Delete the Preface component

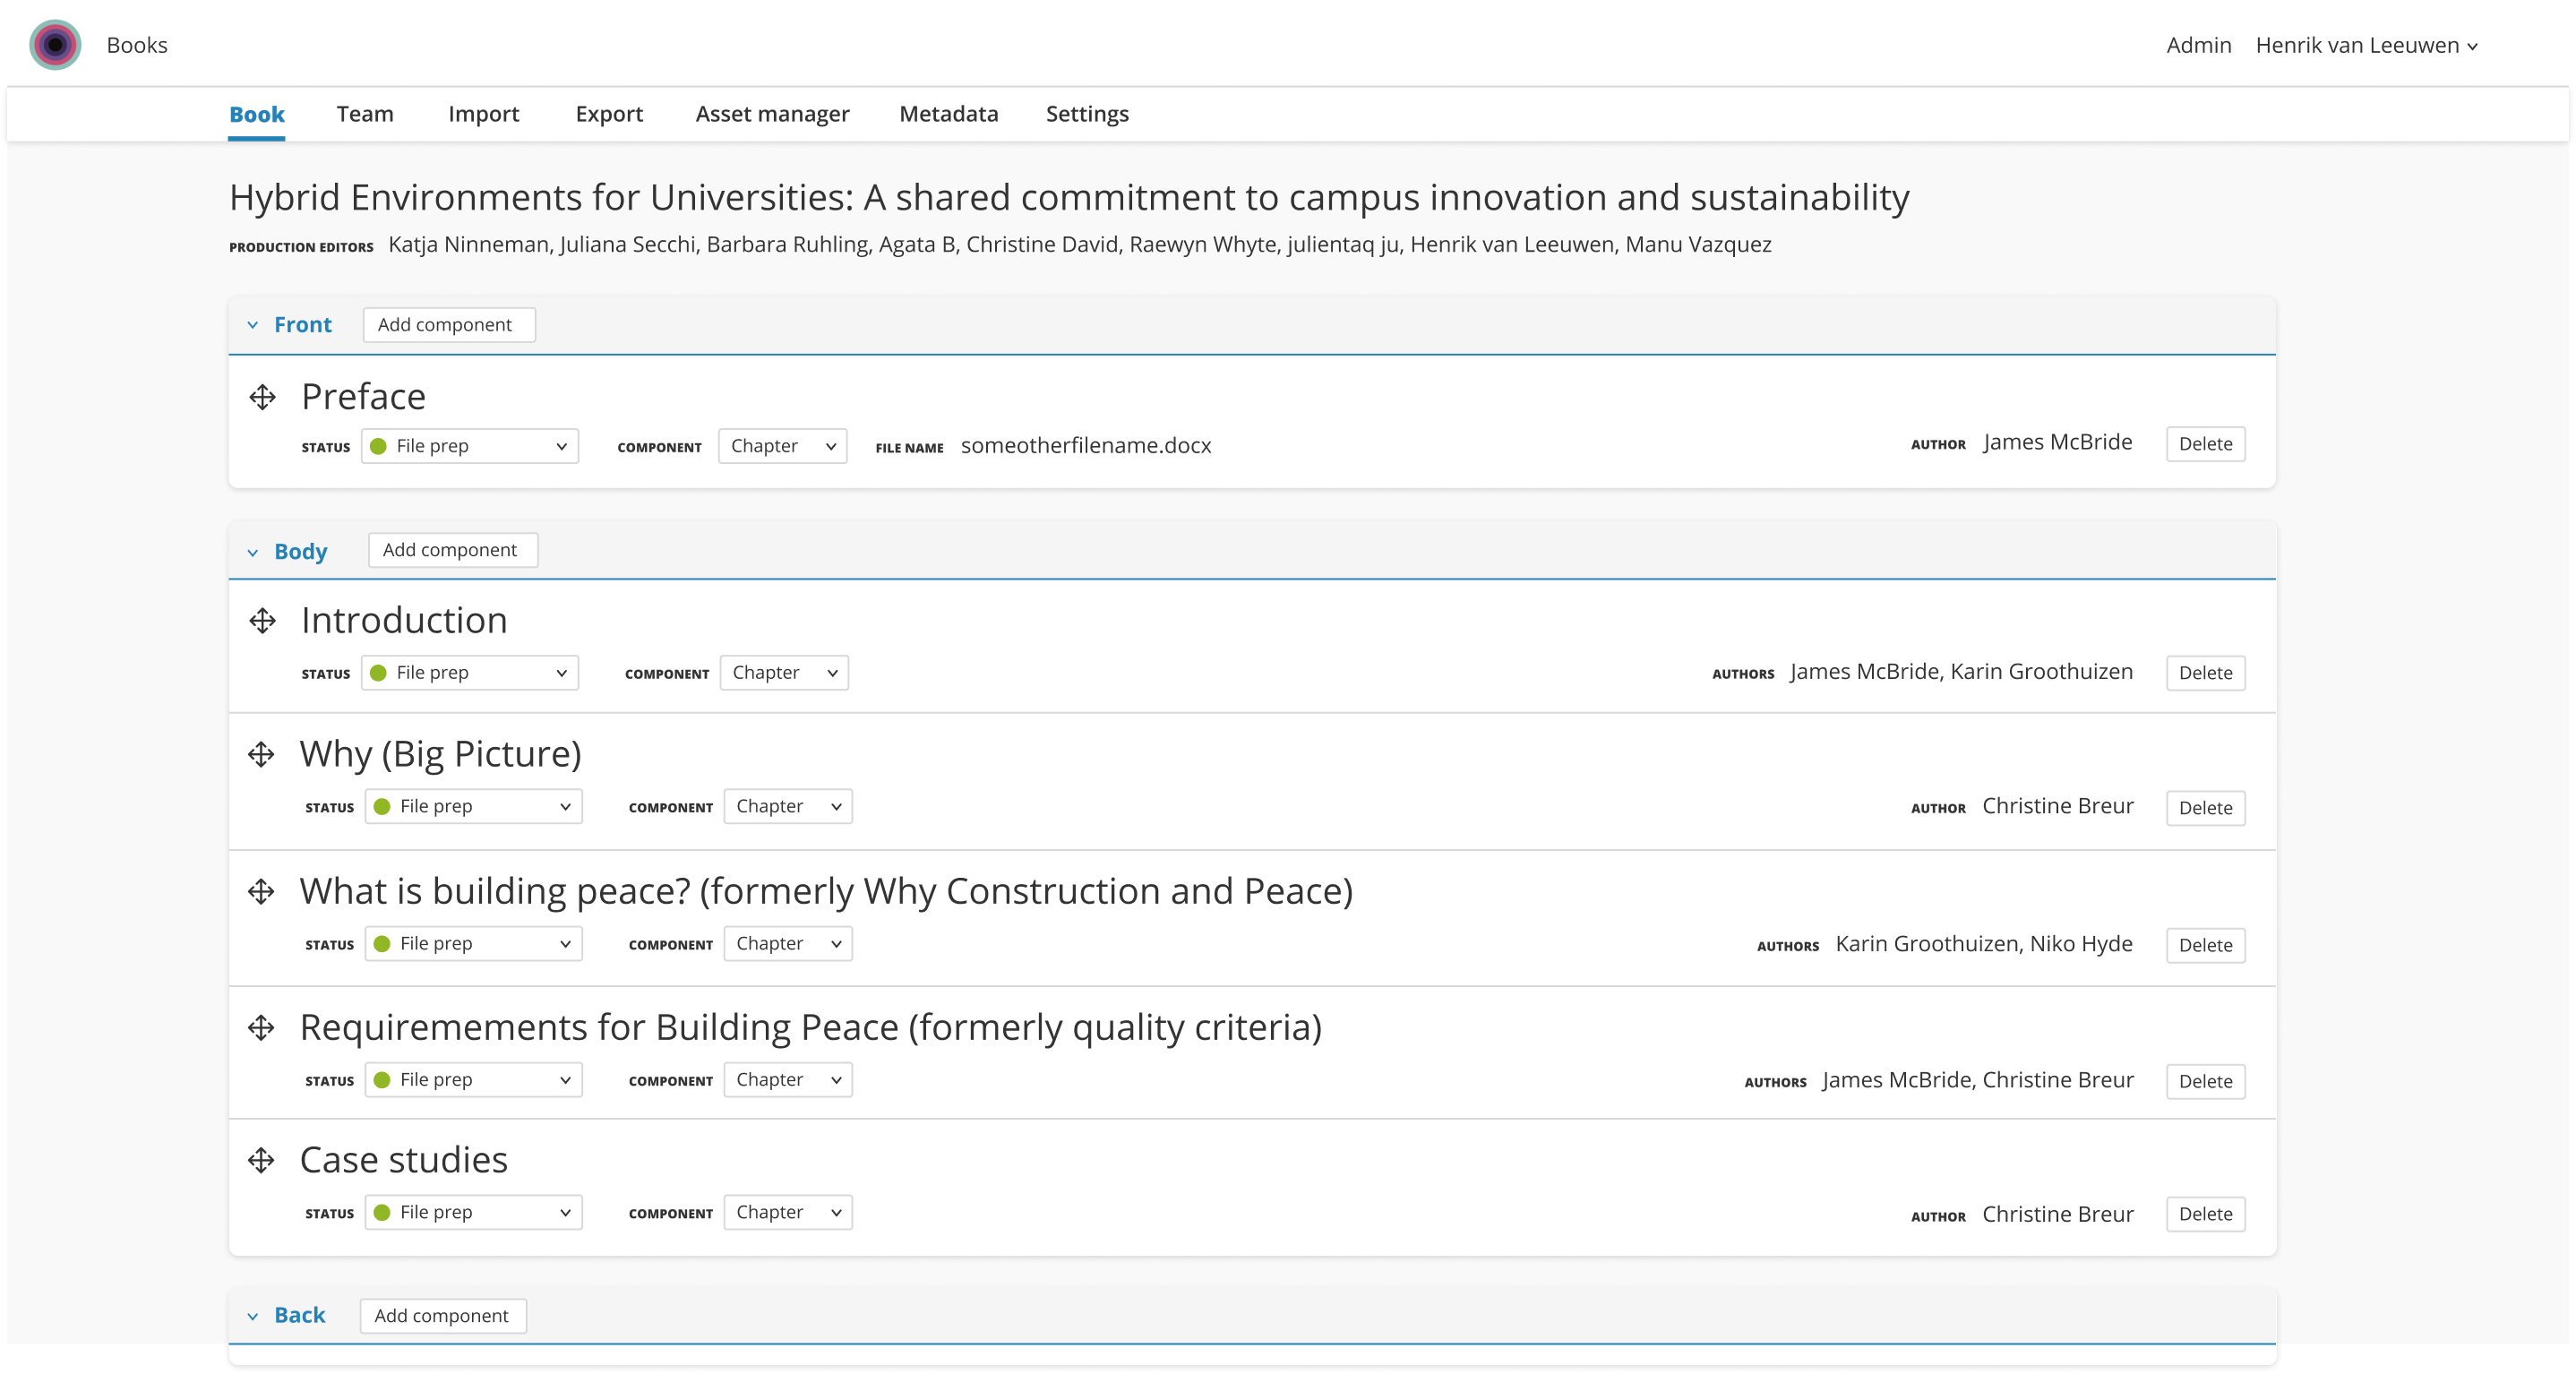(x=2205, y=444)
